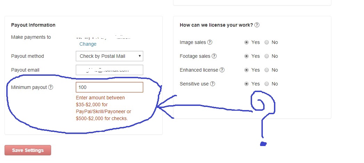Image resolution: width=364 pixels, height=163 pixels.
Task: Open the Payout method dropdown
Action: click(x=110, y=56)
